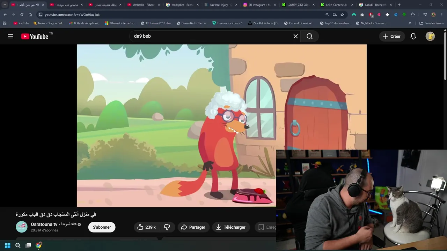Open the Osratouna tv channel avatar
This screenshot has width=447, height=251.
22,227
